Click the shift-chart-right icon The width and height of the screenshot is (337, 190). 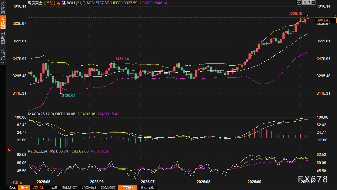[x=313, y=2]
